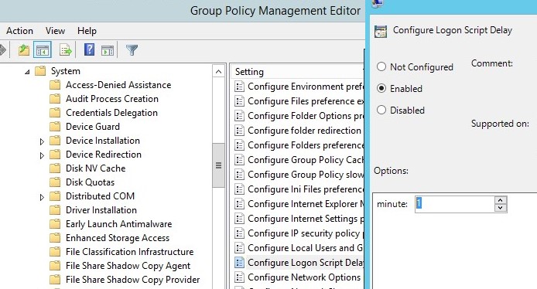Viewport: 537px width, 289px height.
Task: Click the Disk Quotas folder icon
Action: [55, 182]
